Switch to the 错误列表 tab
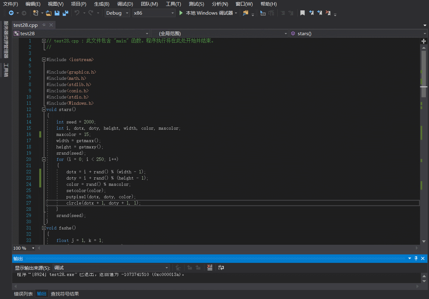Screen dimensions: 429x299 [x=23, y=294]
